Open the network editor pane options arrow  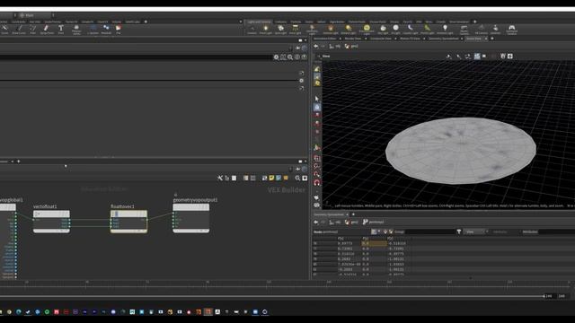click(x=305, y=161)
